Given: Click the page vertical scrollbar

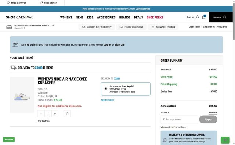Looking at the screenshot, I should tap(234, 21).
